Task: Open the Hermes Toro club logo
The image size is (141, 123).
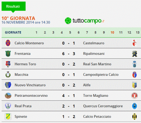Action: [8, 64]
